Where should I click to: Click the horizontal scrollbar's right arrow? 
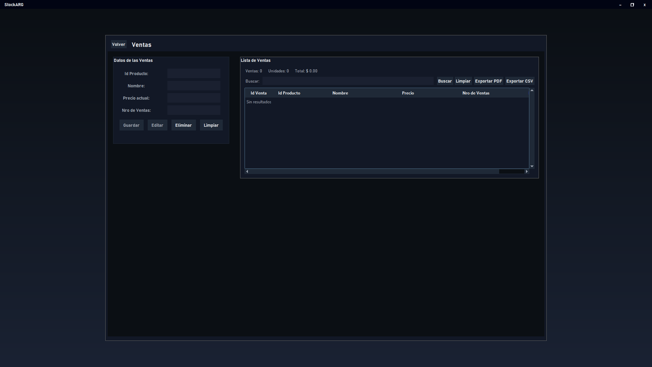click(x=527, y=172)
